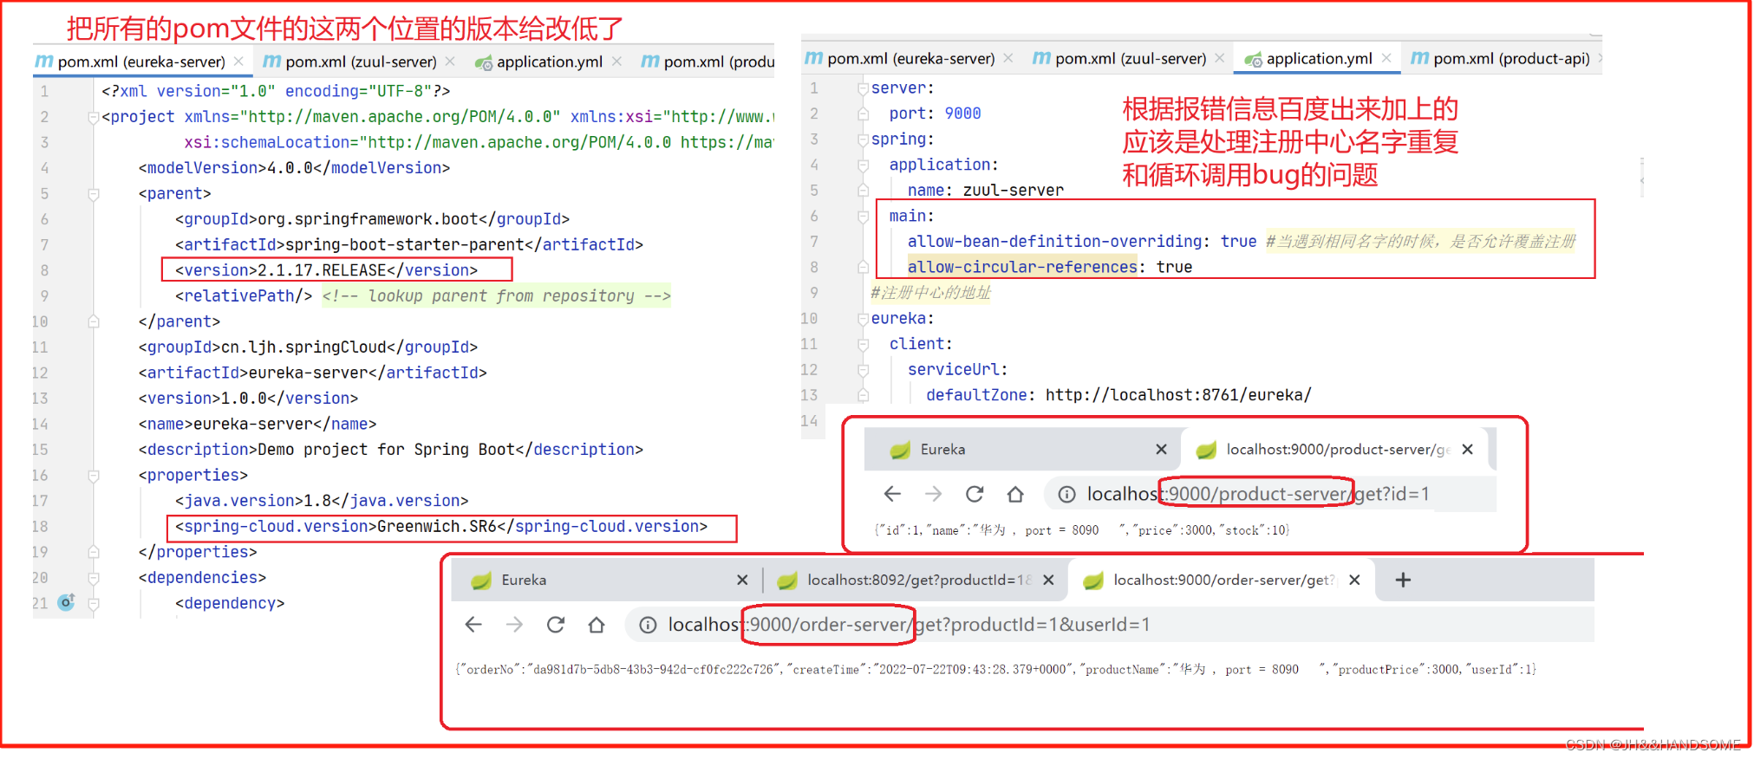This screenshot has height=759, width=1754.
Task: Select localhost:9000/order-server/get tab
Action: click(1221, 580)
